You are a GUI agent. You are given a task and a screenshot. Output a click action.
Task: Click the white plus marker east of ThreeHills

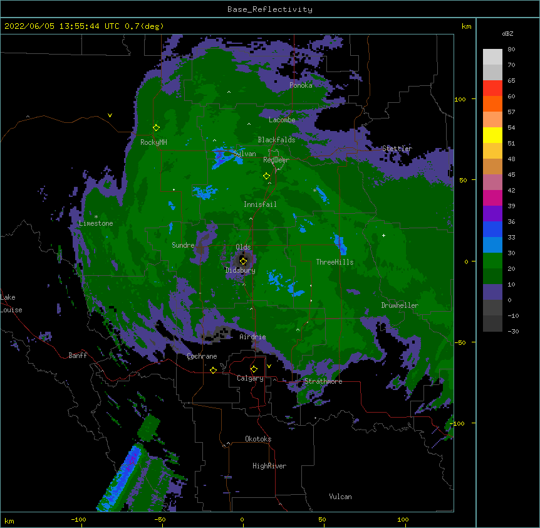click(x=383, y=235)
